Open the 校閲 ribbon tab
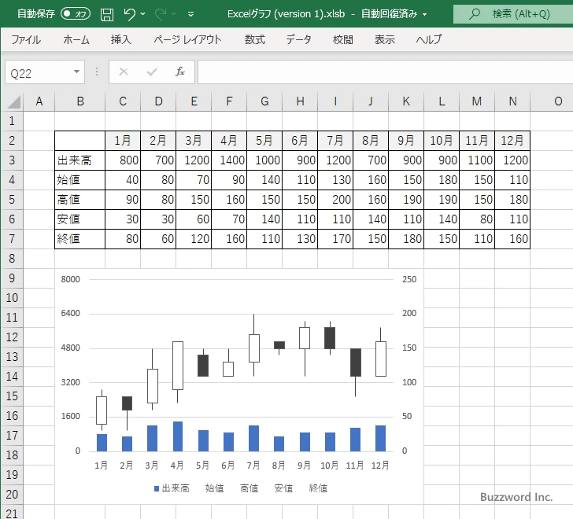 tap(343, 39)
